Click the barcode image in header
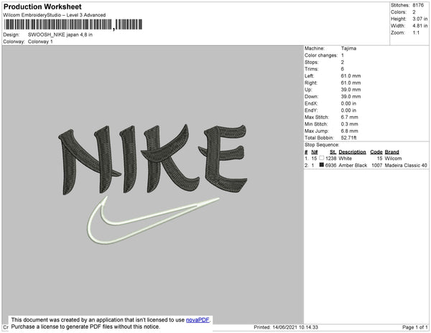 (x=73, y=24)
